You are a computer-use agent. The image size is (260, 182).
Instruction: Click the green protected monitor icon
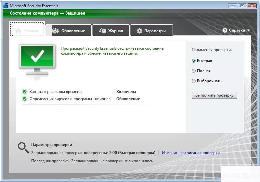click(37, 60)
